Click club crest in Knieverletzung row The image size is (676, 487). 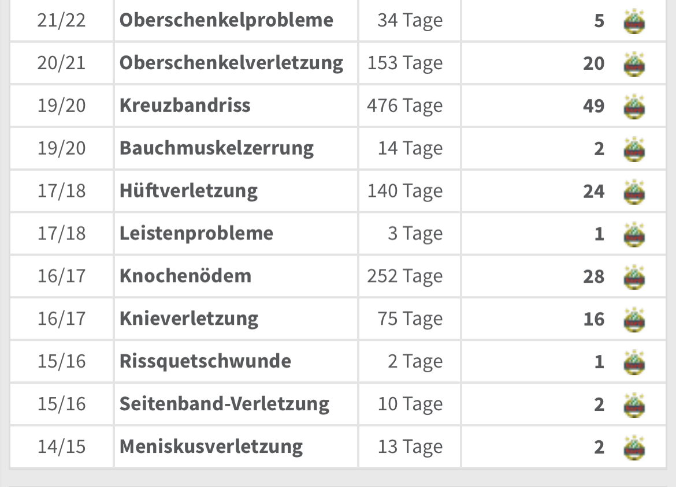(x=634, y=319)
